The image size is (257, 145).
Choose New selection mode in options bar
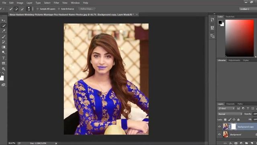(11, 9)
